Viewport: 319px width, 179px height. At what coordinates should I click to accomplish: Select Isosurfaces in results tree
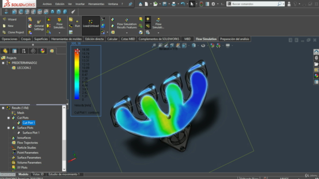(24, 138)
